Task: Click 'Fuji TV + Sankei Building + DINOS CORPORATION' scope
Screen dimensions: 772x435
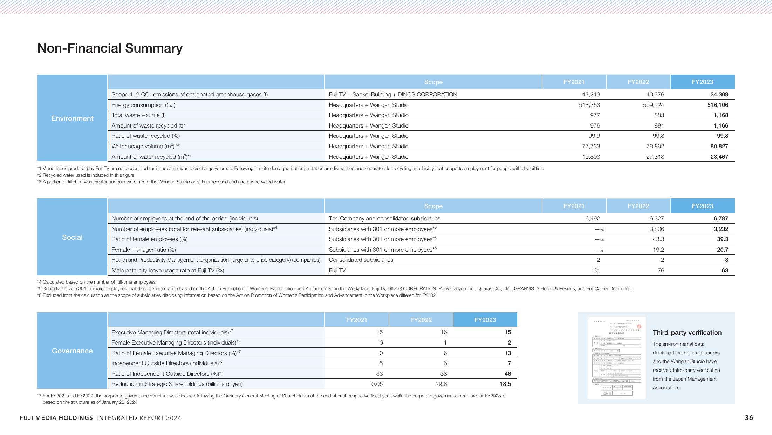Action: [x=393, y=94]
